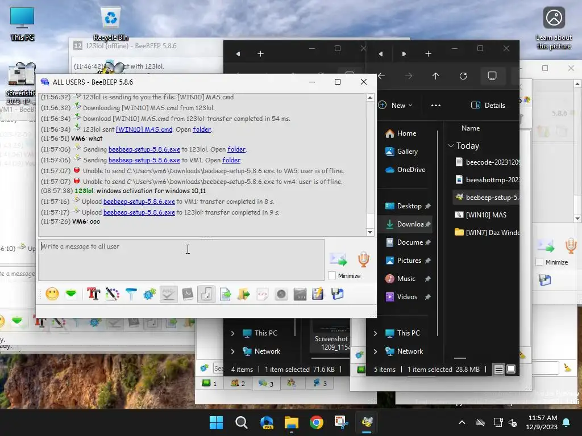Expand This PC in right Explorer navigation pane
Image resolution: width=582 pixels, height=436 pixels.
pyautogui.click(x=375, y=333)
